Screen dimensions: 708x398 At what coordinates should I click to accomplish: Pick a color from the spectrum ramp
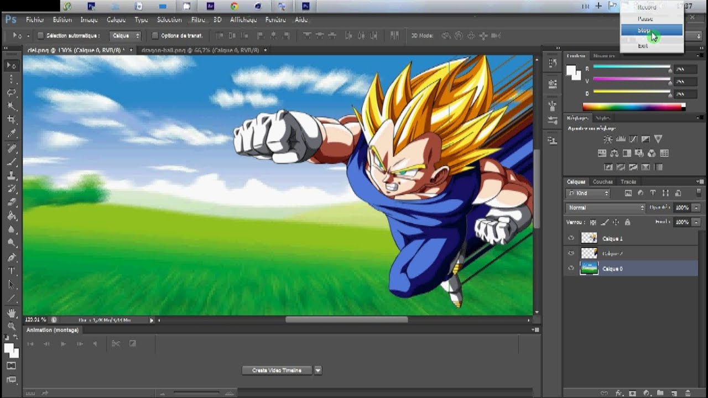(634, 107)
